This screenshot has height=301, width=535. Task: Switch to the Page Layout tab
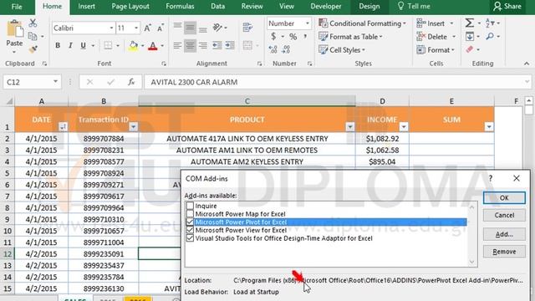click(130, 7)
